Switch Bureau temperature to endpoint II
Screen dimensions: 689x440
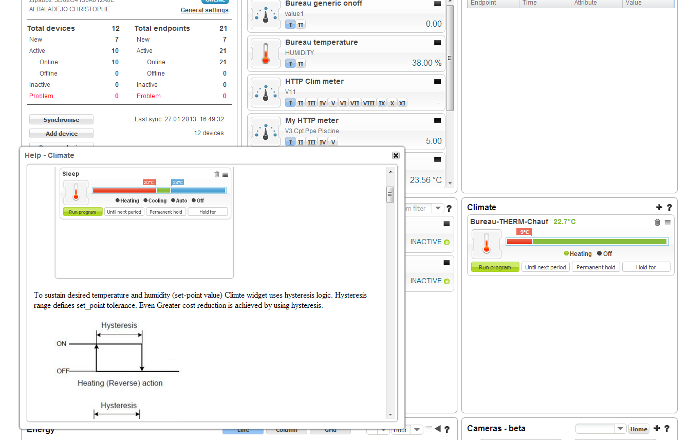point(301,64)
